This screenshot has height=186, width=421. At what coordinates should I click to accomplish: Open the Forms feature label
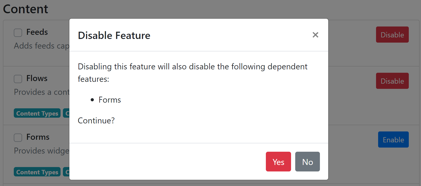pyautogui.click(x=38, y=137)
